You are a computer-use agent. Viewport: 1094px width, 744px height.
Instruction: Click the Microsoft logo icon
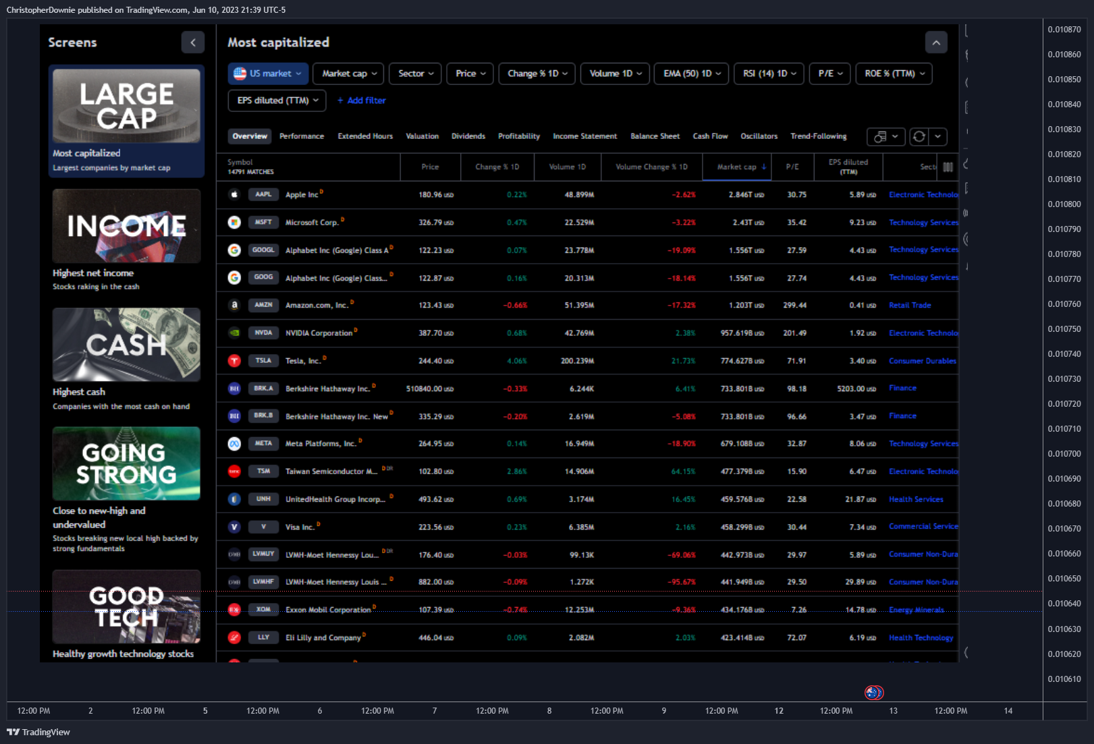[234, 222]
